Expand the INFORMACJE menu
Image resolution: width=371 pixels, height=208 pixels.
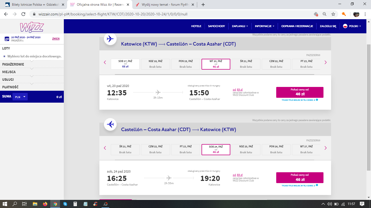(265, 26)
